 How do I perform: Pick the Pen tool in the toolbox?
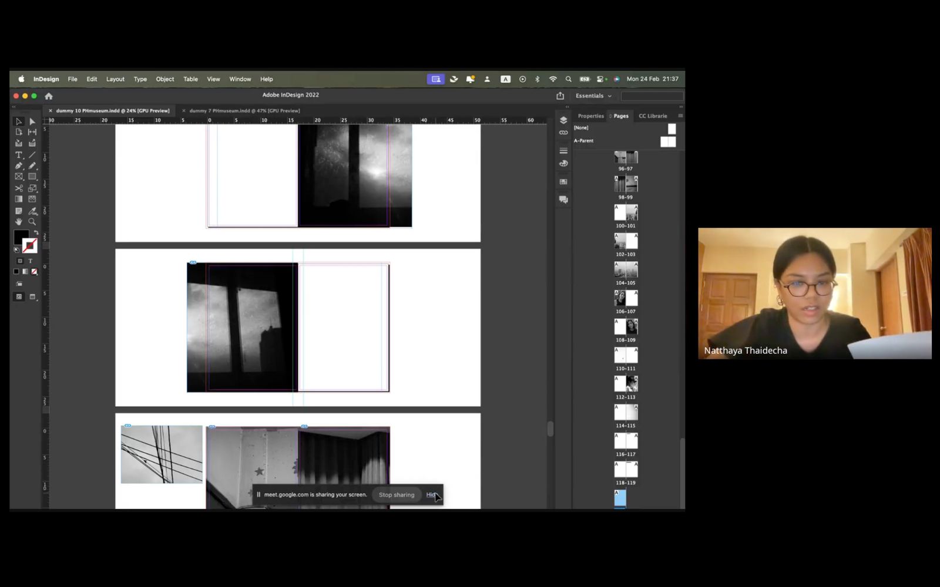[x=18, y=166]
